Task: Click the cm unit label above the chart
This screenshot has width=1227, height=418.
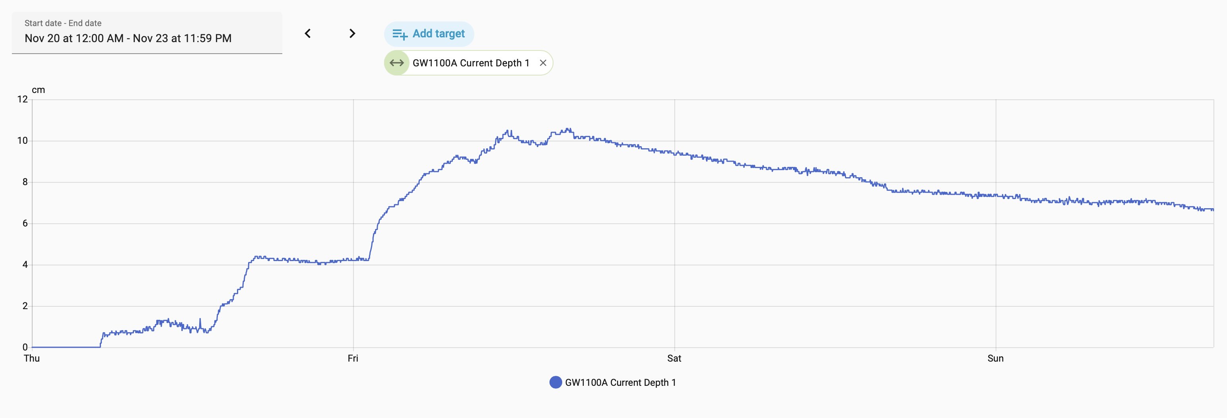Action: pos(38,90)
